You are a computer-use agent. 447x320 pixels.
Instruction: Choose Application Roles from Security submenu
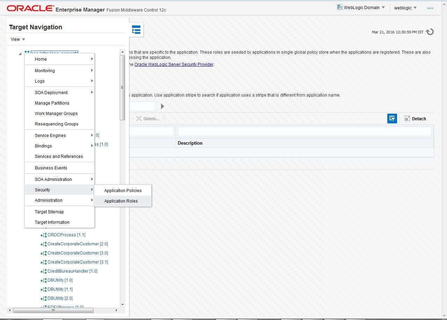[123, 201]
